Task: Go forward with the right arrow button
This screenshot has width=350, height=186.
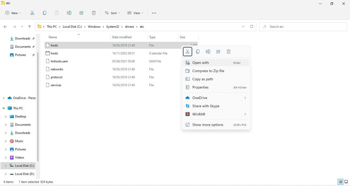Action: point(14,26)
